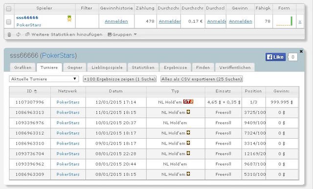The height and width of the screenshot is (189, 313).
Task: Click PokerStars link under sss66666 player
Action: click(x=29, y=25)
